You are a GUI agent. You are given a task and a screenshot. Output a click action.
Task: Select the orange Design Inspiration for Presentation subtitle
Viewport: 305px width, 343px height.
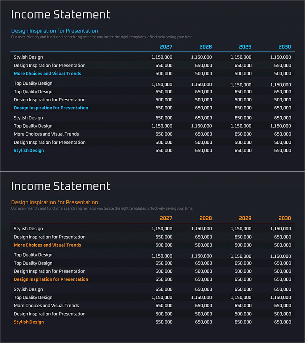click(55, 202)
